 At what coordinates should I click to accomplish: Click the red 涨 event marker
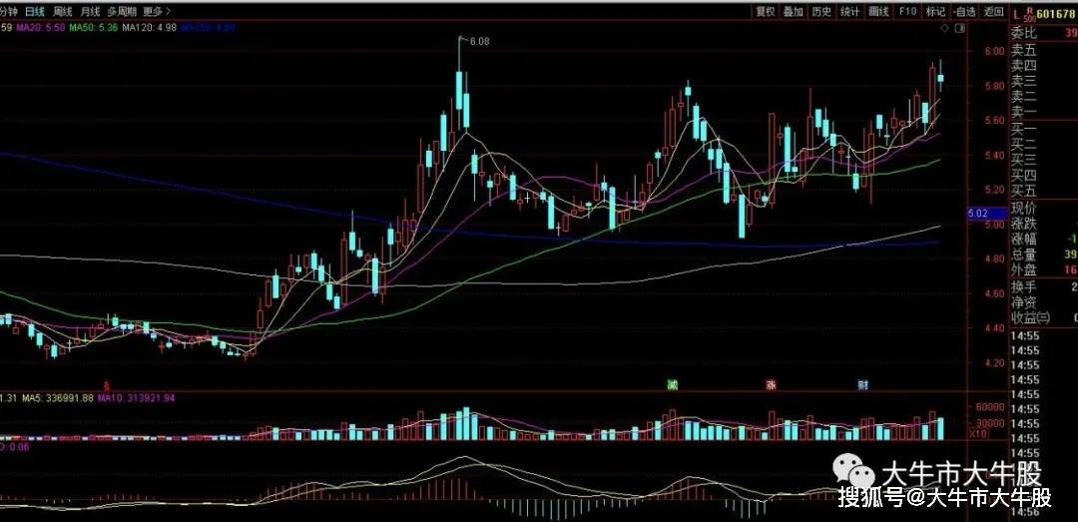tap(771, 384)
